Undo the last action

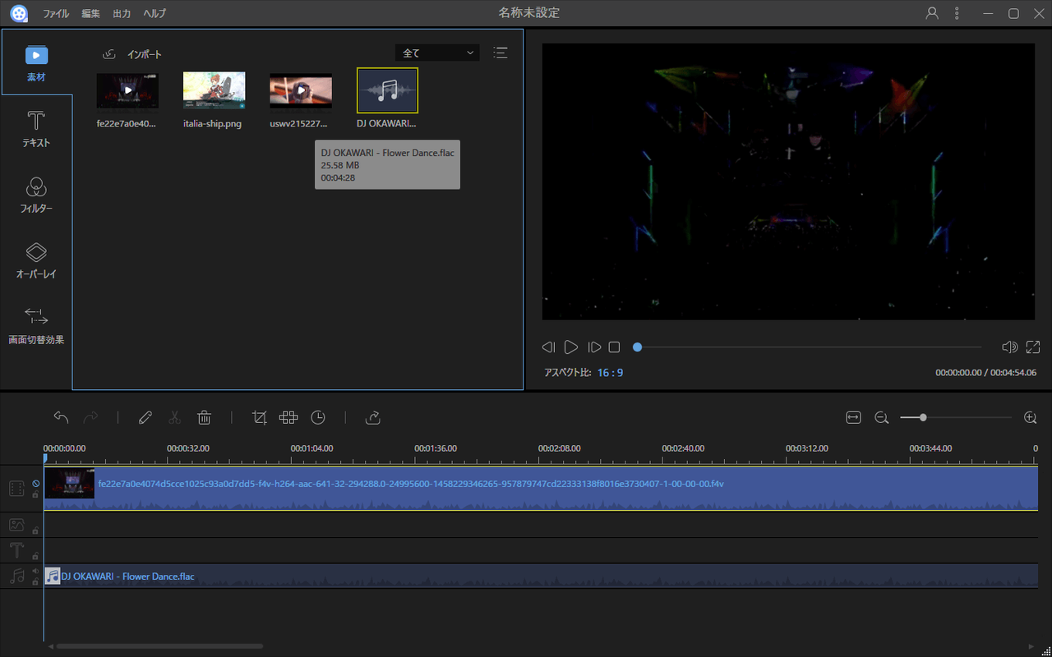click(x=61, y=417)
